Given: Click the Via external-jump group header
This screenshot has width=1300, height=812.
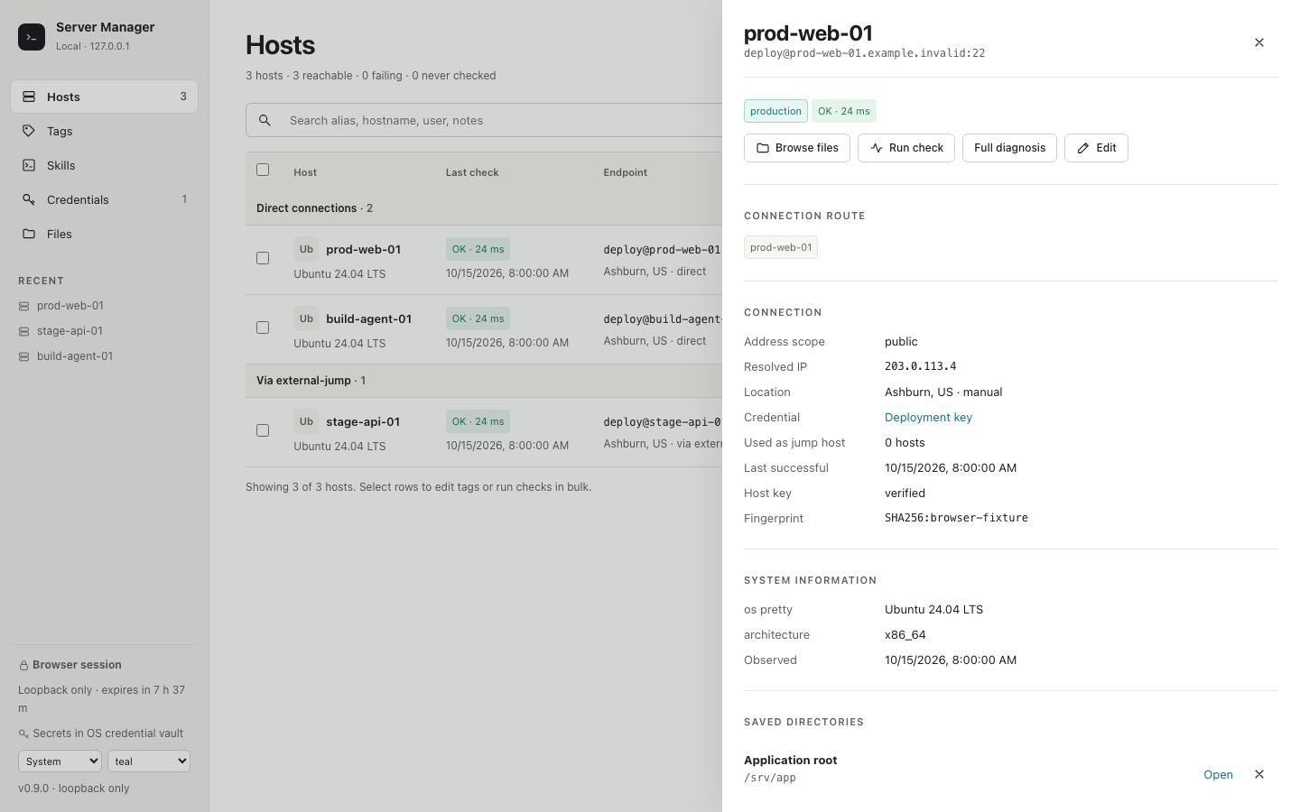Looking at the screenshot, I should pos(484,381).
